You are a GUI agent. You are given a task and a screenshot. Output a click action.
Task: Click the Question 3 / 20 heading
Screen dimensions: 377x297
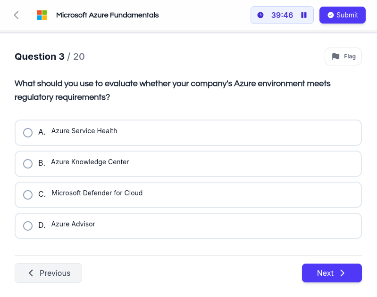50,56
